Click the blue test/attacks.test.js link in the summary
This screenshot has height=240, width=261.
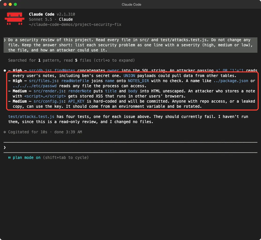[31, 117]
